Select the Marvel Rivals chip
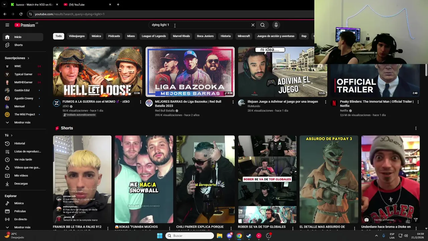Screen dimensions: 428x241 [181, 36]
